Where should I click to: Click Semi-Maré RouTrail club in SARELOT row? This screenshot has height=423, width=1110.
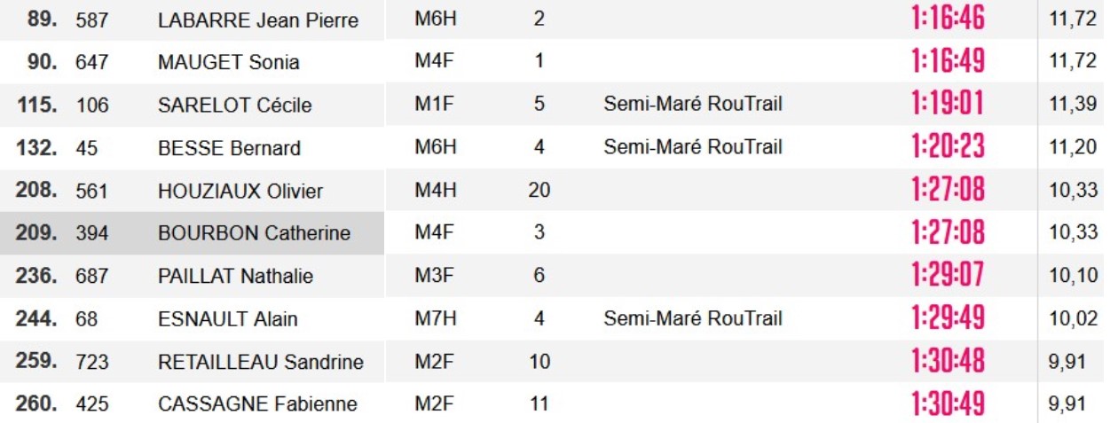pos(693,105)
